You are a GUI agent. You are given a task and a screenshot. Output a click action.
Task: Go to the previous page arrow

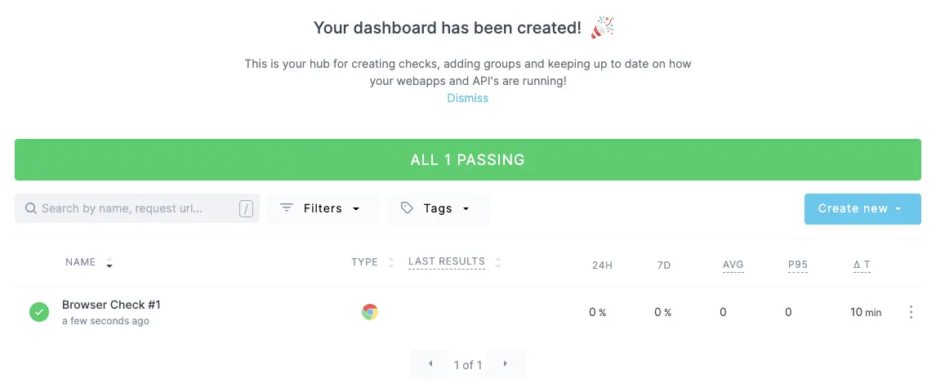coord(430,364)
